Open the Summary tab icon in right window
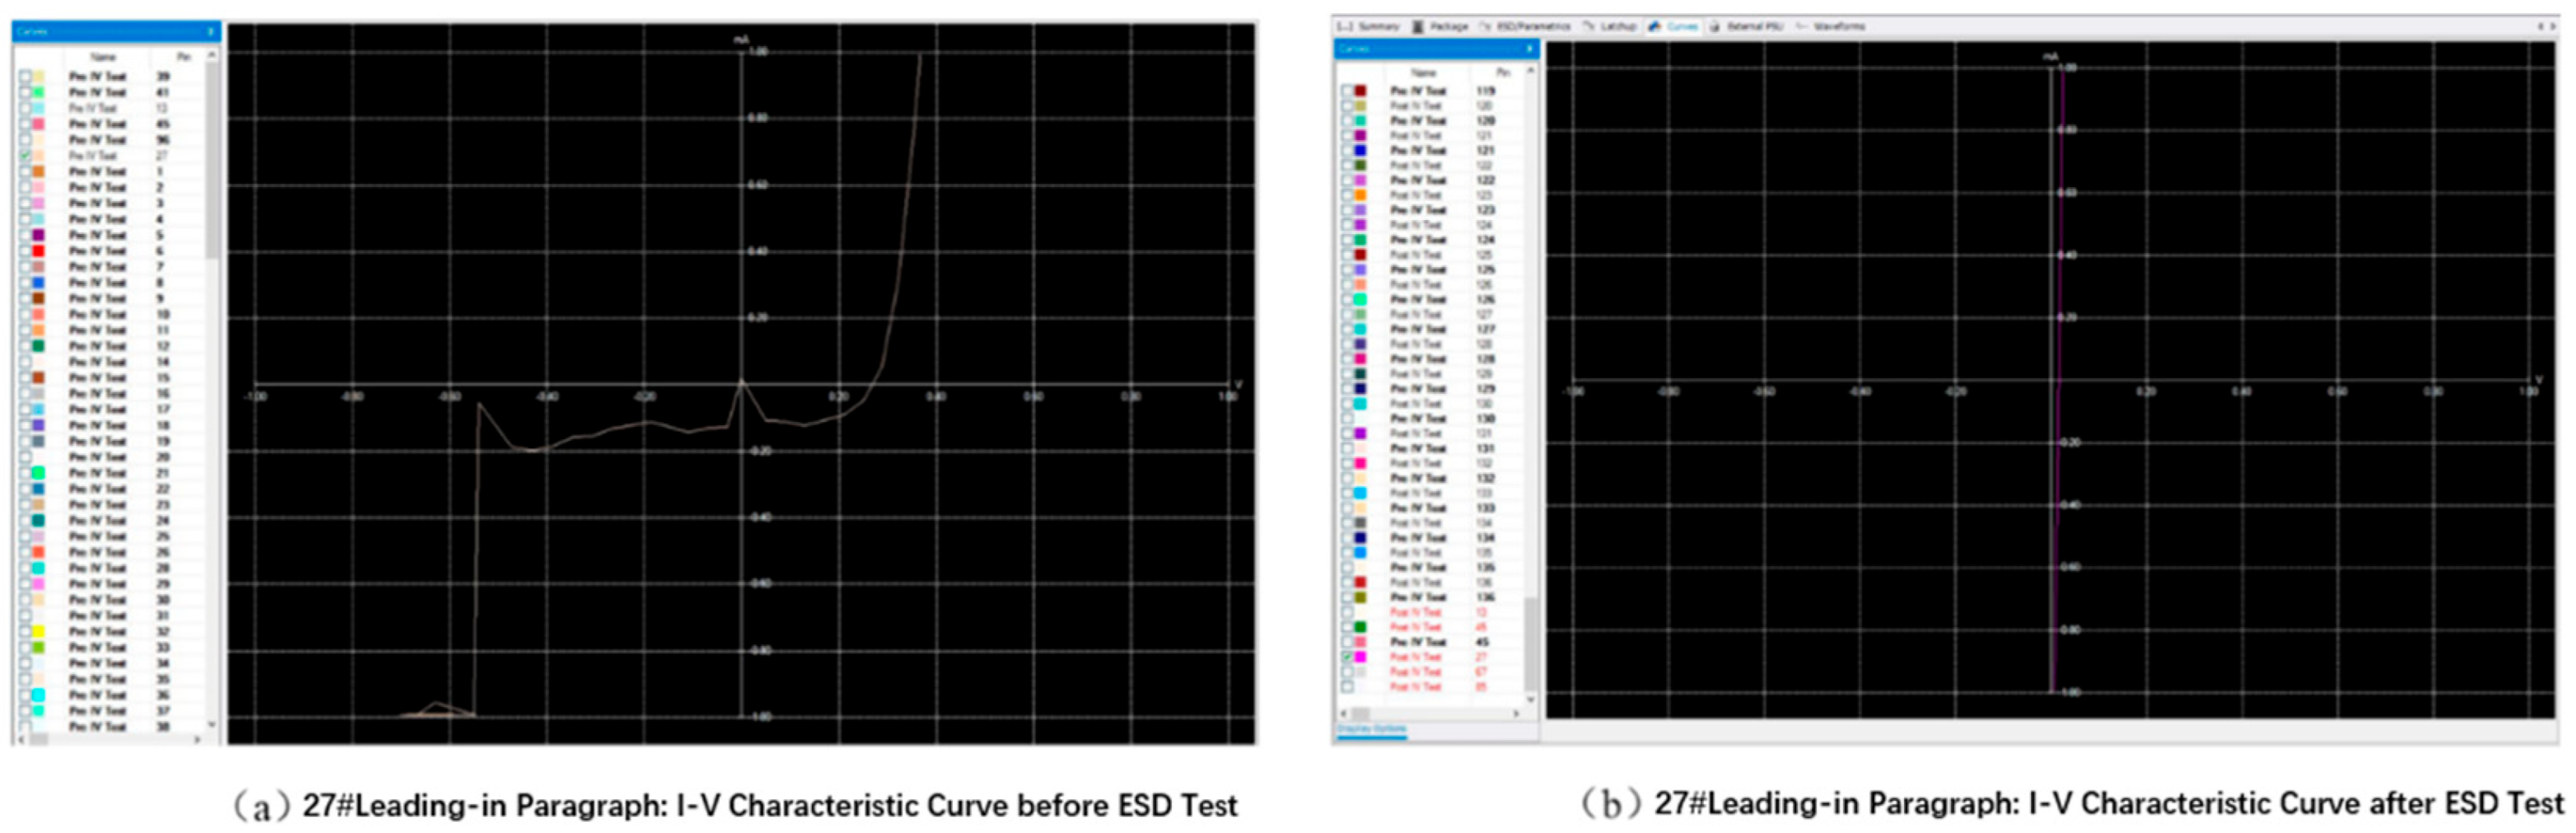Viewport: 2576px width, 833px height. coord(1345,26)
